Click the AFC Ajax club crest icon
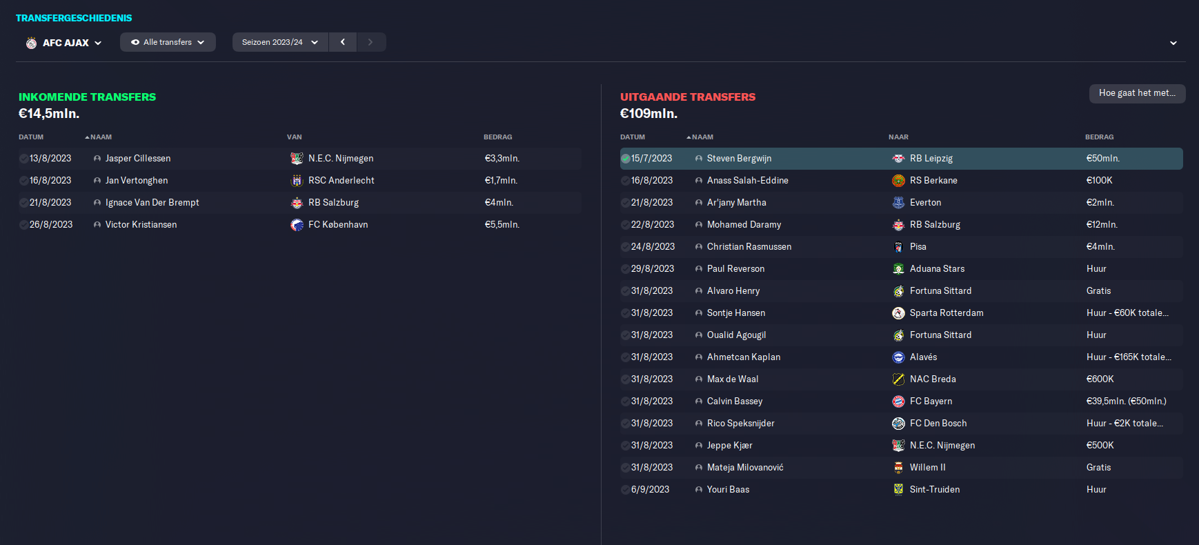This screenshot has height=545, width=1199. 31,43
